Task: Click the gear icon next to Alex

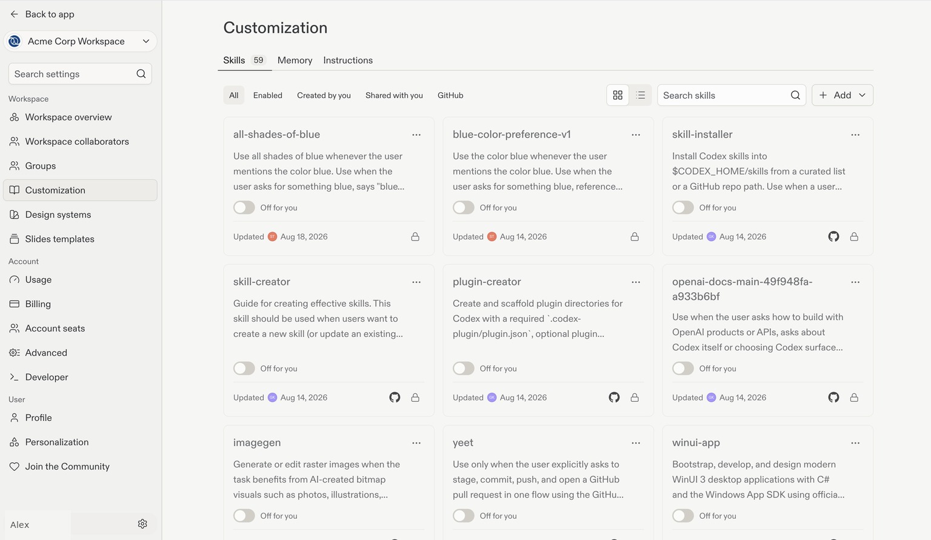Action: (142, 524)
